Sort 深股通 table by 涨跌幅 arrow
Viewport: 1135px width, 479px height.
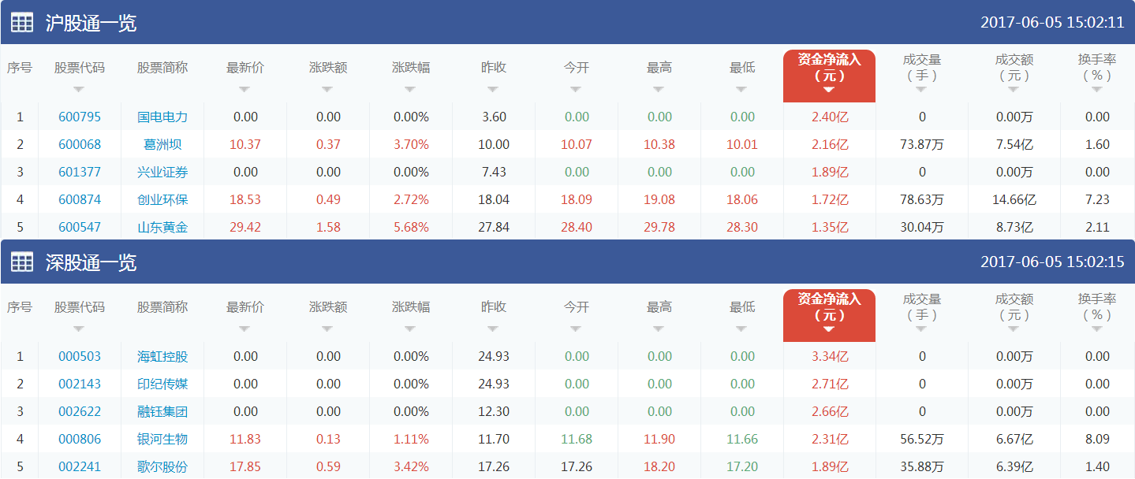[410, 329]
